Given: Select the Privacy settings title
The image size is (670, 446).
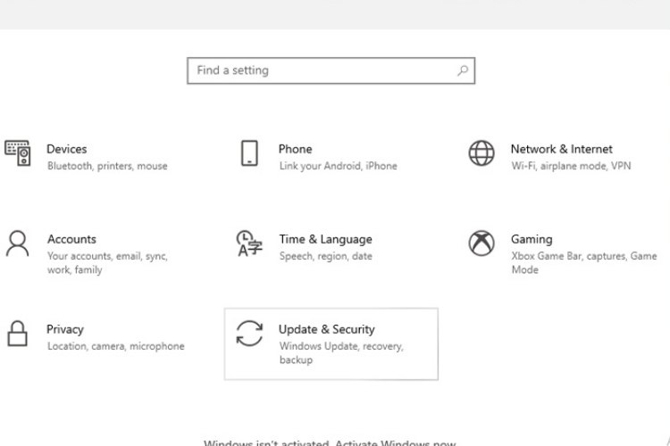Looking at the screenshot, I should (65, 329).
